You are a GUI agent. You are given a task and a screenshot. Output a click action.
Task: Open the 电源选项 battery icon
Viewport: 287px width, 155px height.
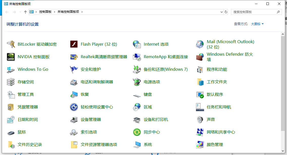[137, 82]
